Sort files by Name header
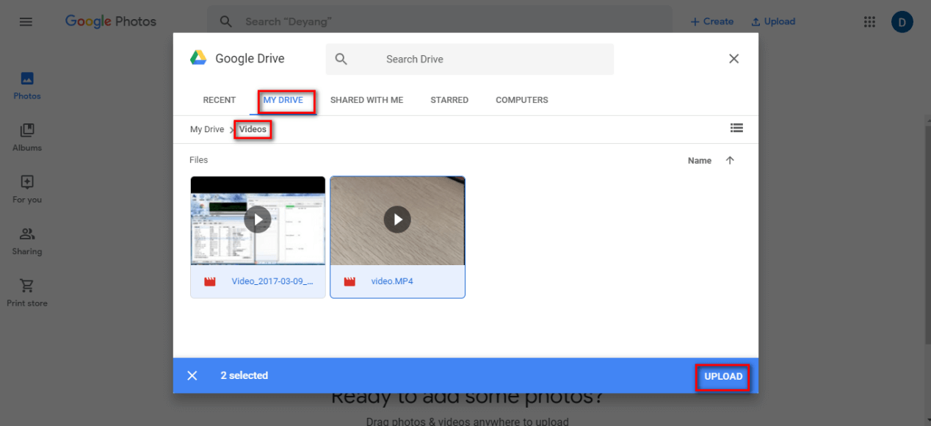The image size is (931, 426). click(700, 160)
